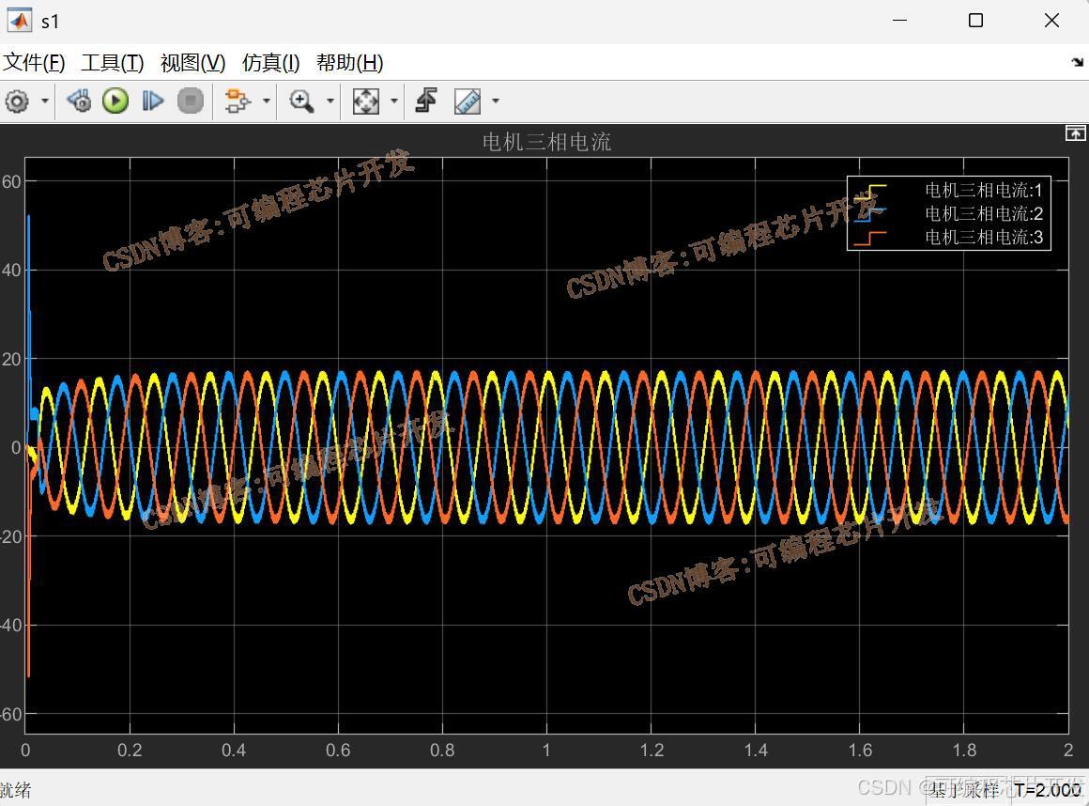
Task: Expand the highlight block dropdown arrow
Action: [x=266, y=101]
